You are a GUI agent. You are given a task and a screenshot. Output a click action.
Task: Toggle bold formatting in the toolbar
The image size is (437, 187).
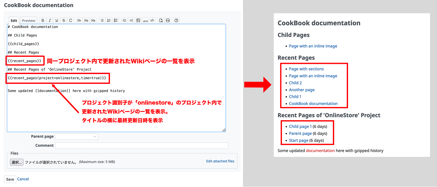43,21
